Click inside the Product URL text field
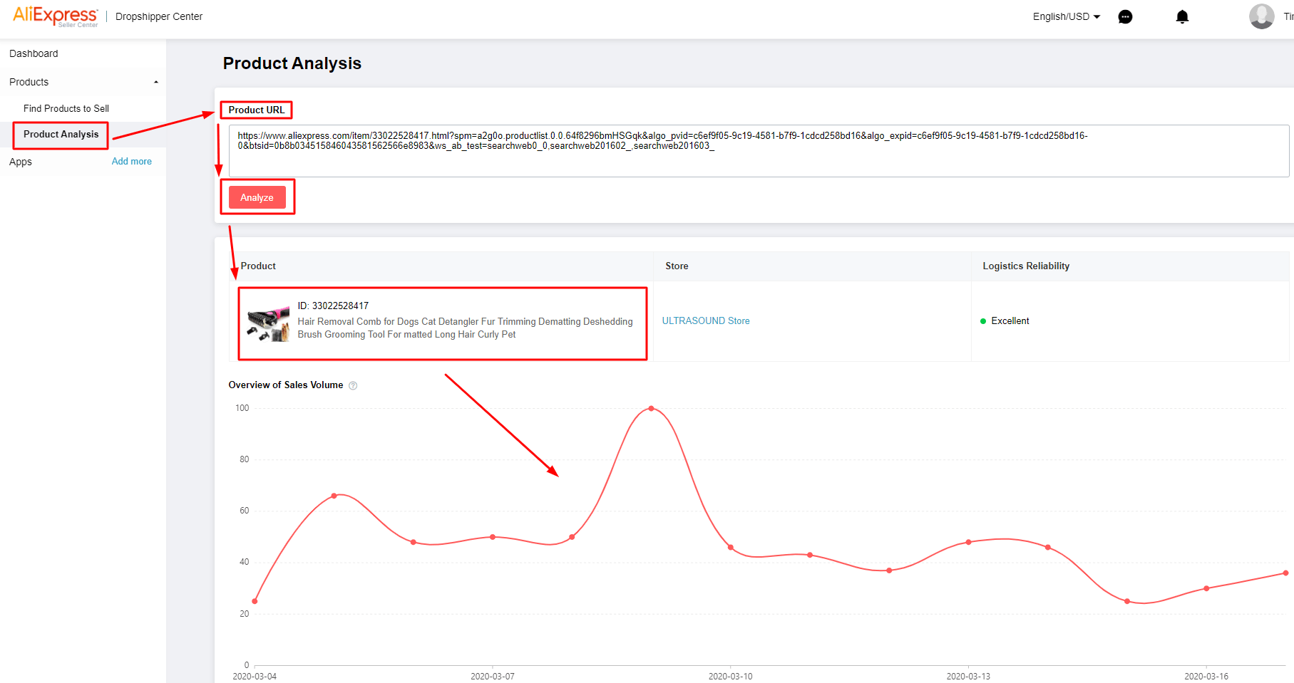1294x683 pixels. click(x=758, y=160)
